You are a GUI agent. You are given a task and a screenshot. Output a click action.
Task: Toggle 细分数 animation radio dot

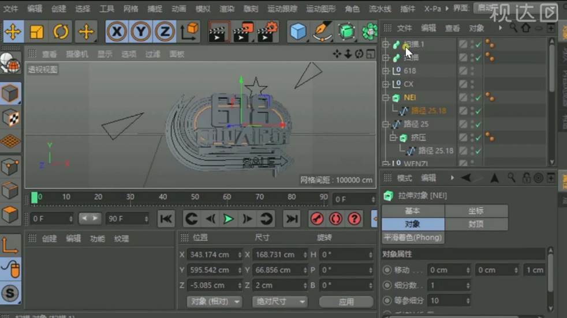tap(387, 285)
